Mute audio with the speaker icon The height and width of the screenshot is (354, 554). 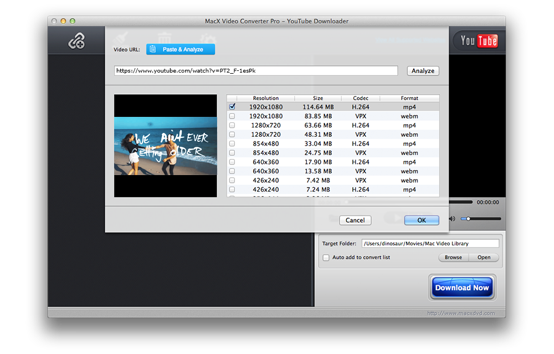point(452,219)
